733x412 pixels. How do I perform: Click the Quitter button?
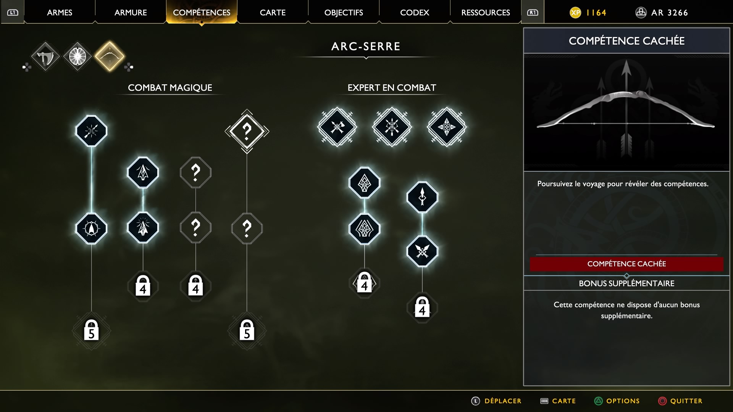click(x=680, y=401)
